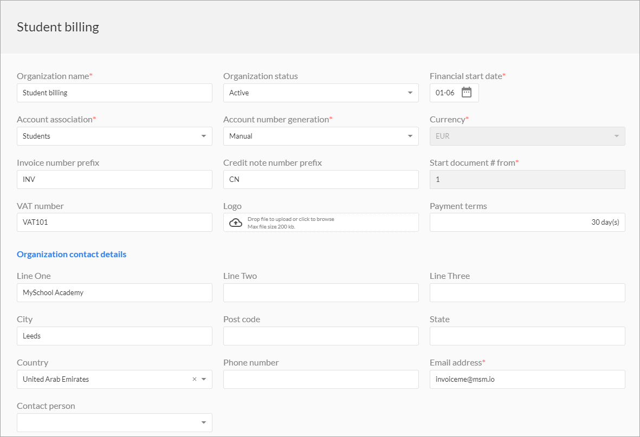Click the Logo file upload drop area

click(x=321, y=223)
